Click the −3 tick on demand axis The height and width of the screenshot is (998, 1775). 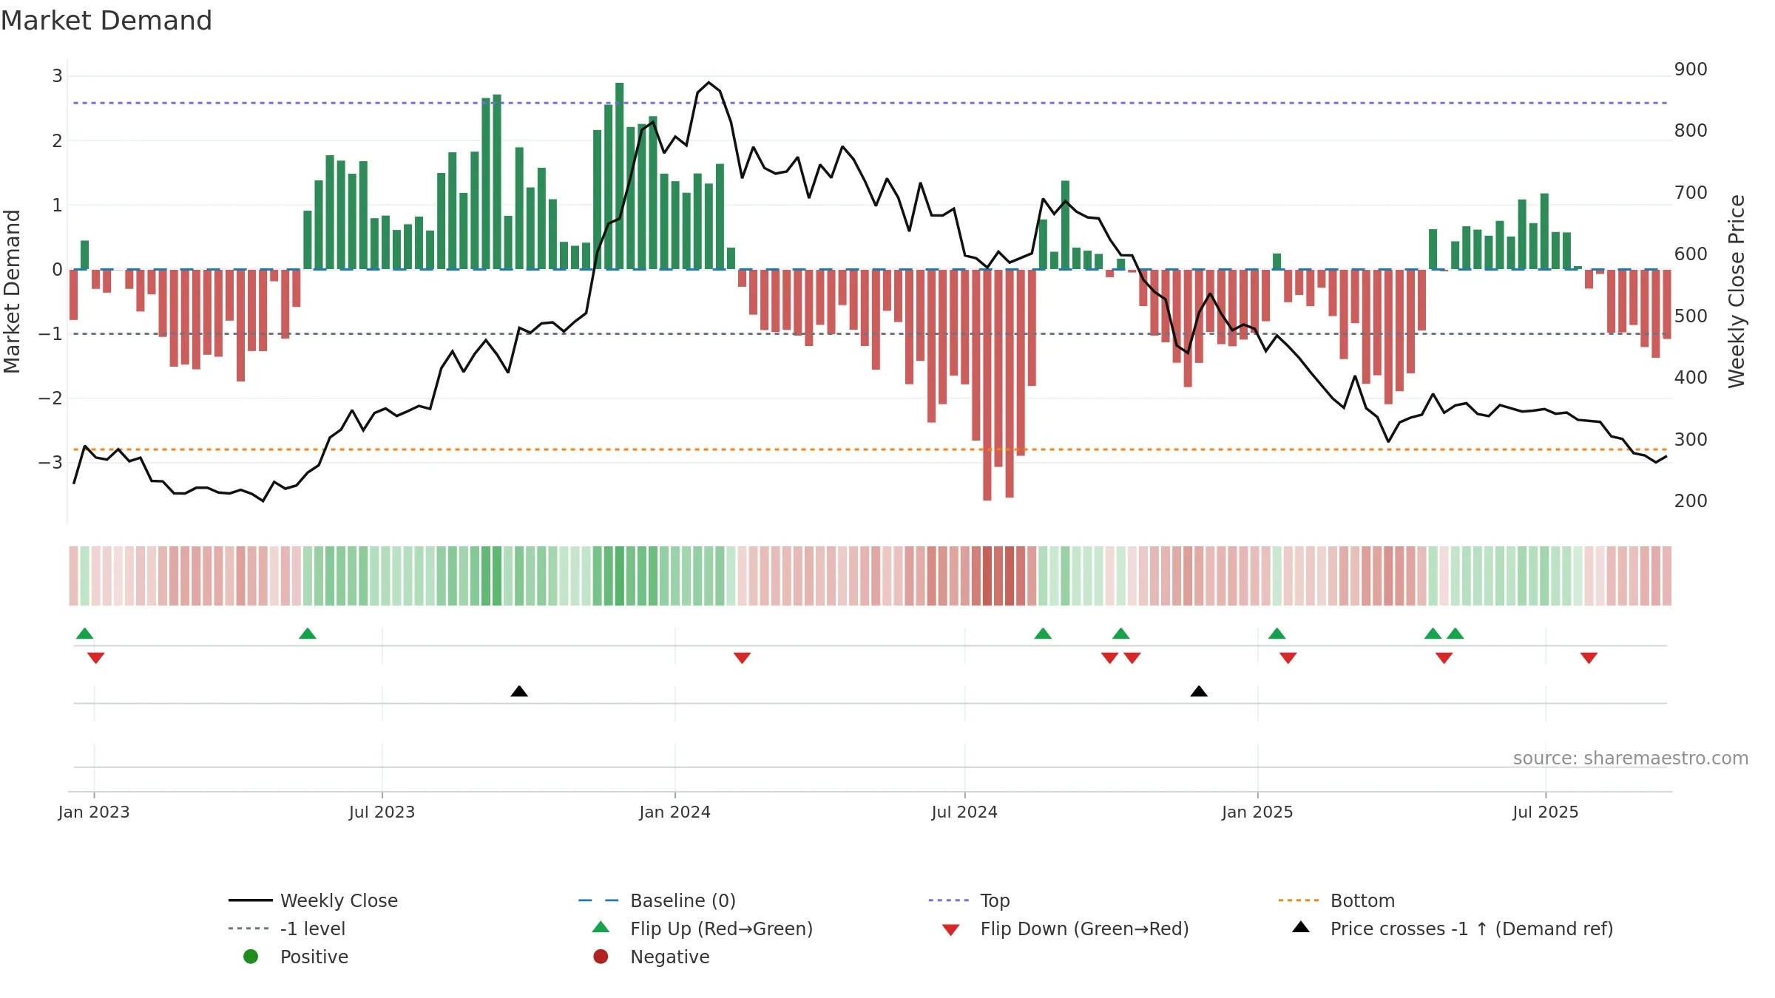point(50,463)
